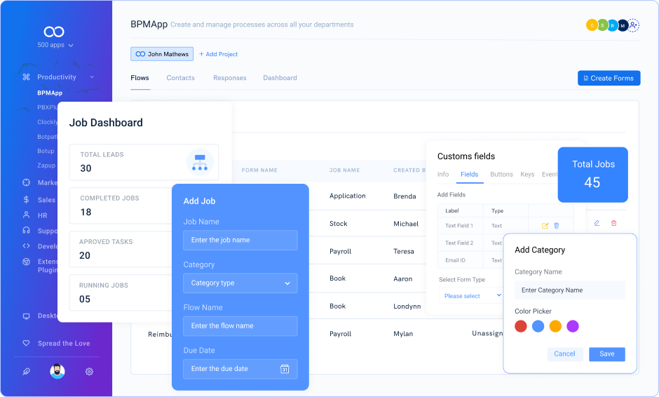The height and width of the screenshot is (397, 659).
Task: Open the Category type dropdown
Action: 240,283
